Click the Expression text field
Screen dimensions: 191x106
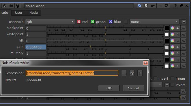72,73
